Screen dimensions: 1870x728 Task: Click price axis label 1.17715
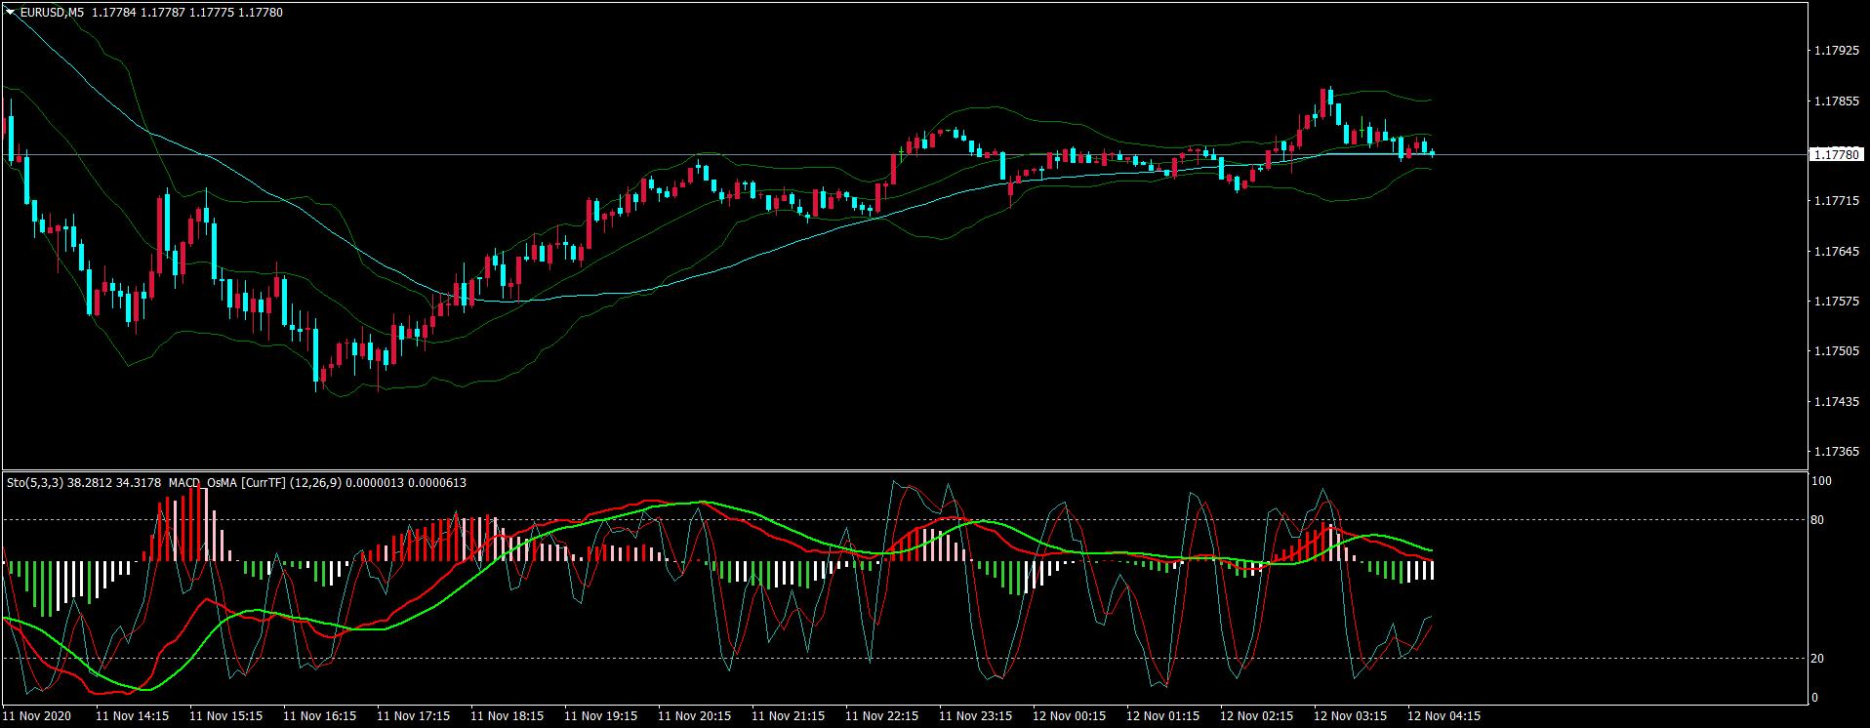coord(1836,201)
